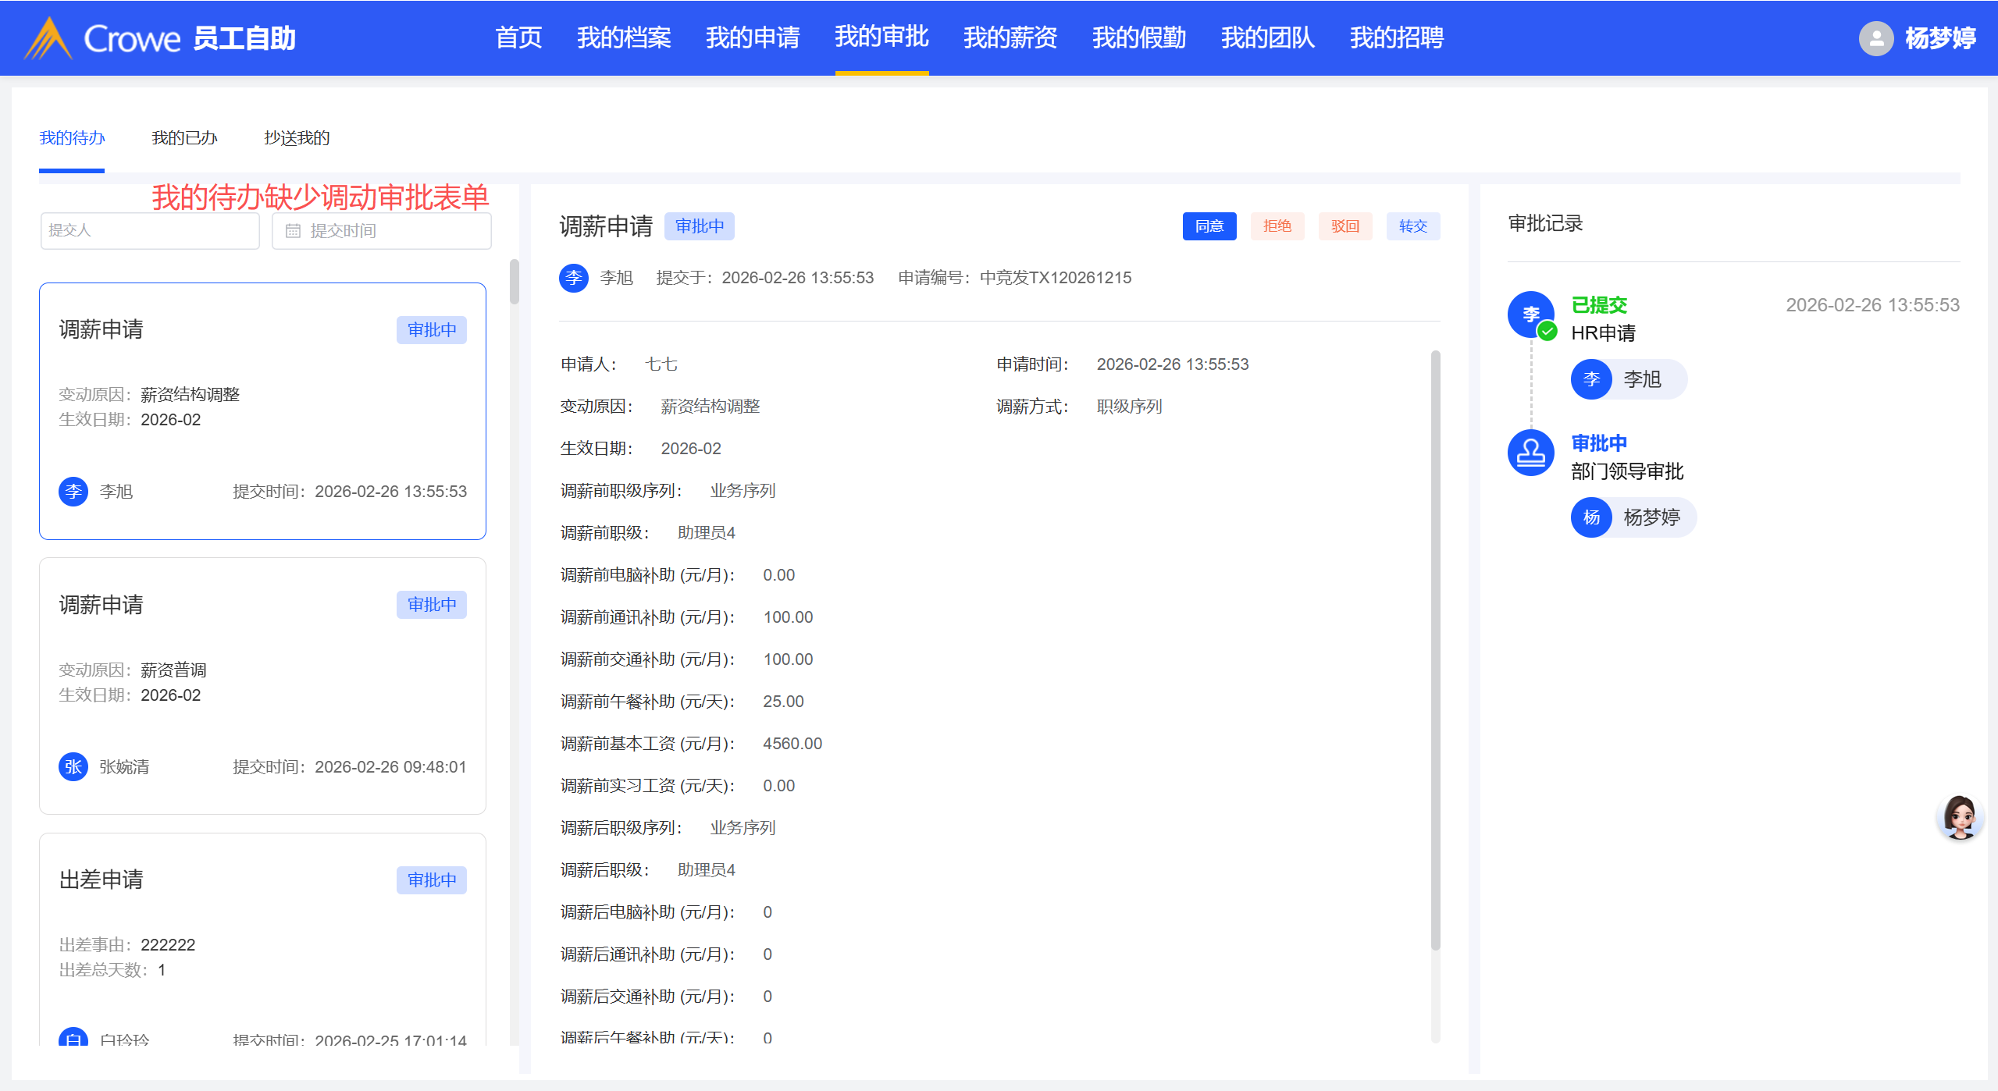This screenshot has width=1998, height=1091.
Task: Open 我的薪资 menu in top navigation
Action: [x=1010, y=37]
